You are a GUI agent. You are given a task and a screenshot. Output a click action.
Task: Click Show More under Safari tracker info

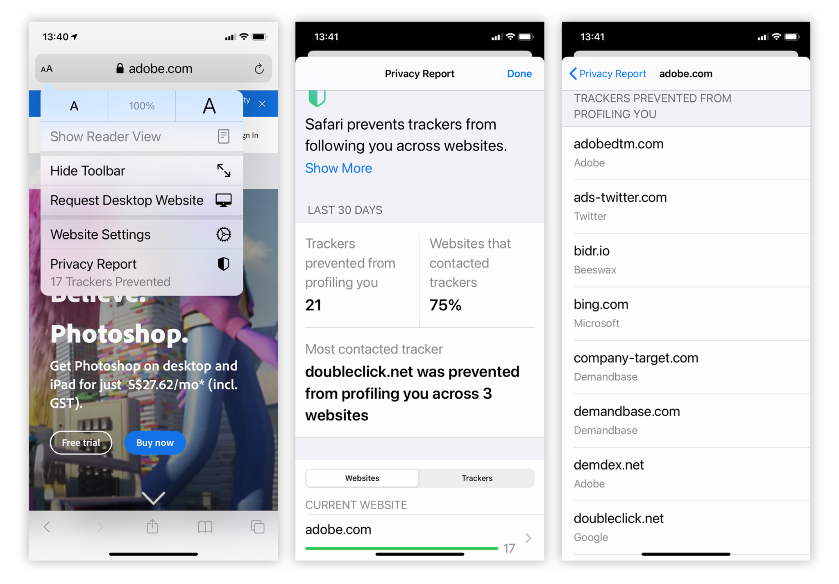pyautogui.click(x=338, y=168)
